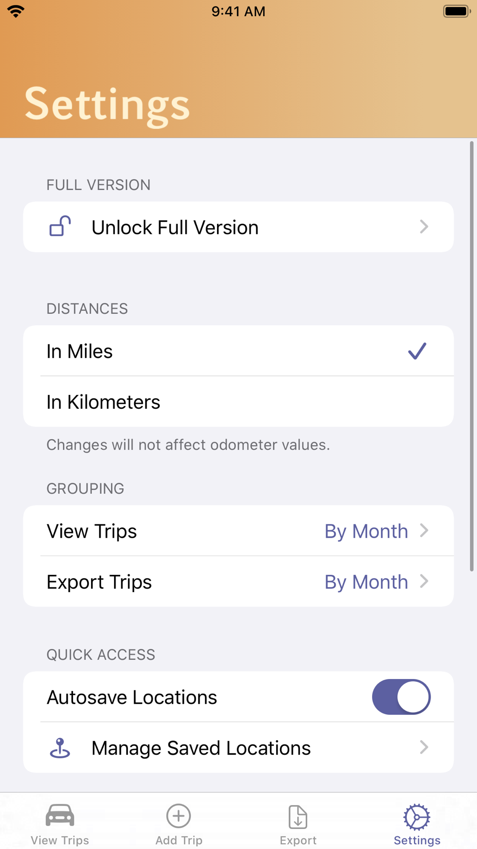Open Export Trips grouping chevron

(424, 581)
